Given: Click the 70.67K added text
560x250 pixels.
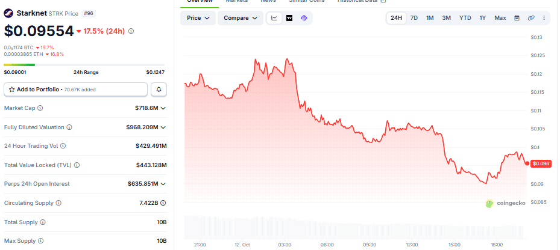Looking at the screenshot, I should point(80,90).
